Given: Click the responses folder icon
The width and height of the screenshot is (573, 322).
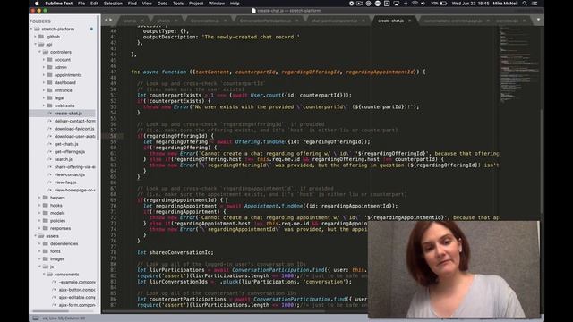Looking at the screenshot, I should coord(46,228).
